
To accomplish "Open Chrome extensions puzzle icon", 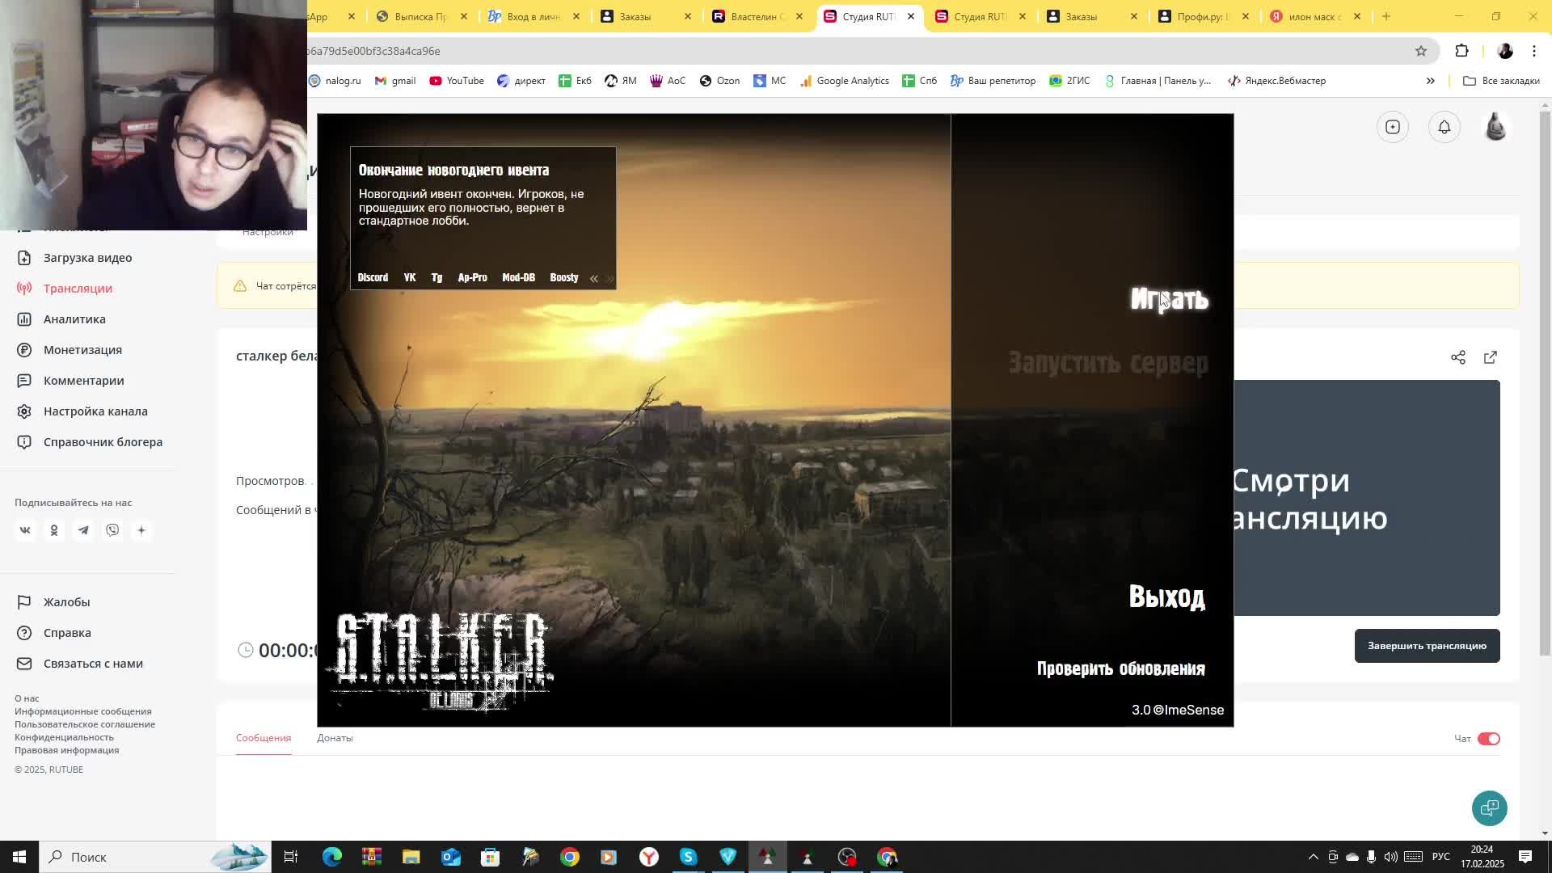I will pyautogui.click(x=1461, y=51).
